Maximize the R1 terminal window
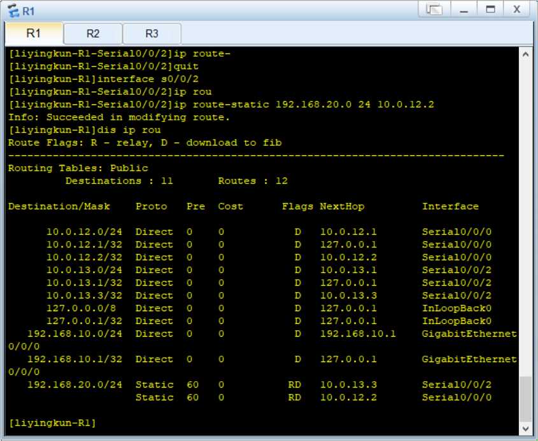This screenshot has width=538, height=441. click(x=490, y=10)
